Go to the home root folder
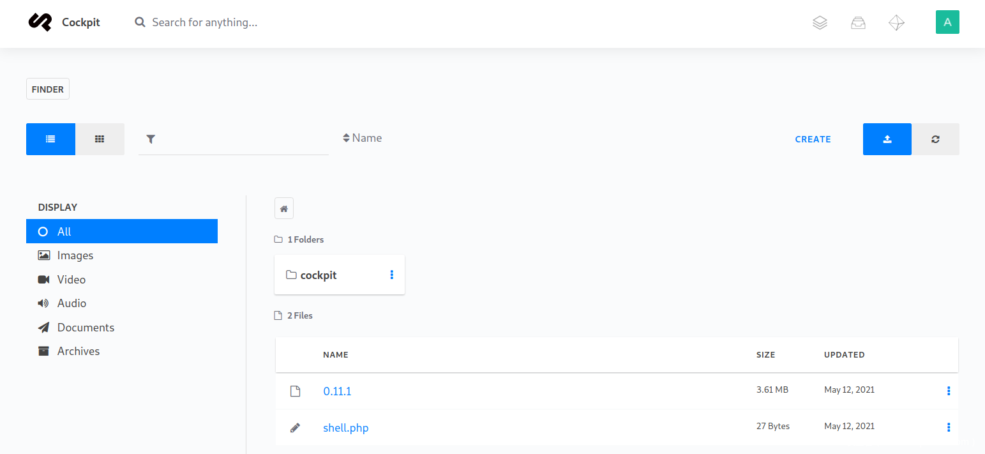 (284, 208)
